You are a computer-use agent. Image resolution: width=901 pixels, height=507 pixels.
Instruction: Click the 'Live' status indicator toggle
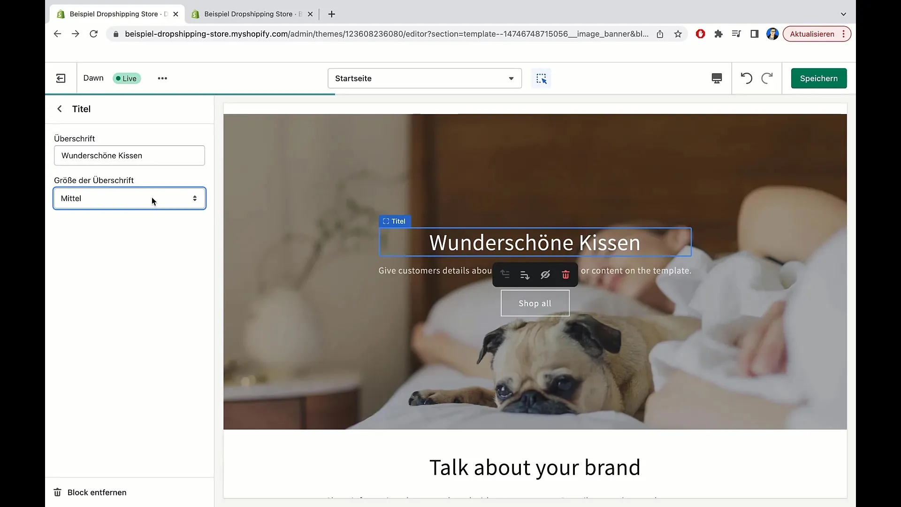[126, 78]
